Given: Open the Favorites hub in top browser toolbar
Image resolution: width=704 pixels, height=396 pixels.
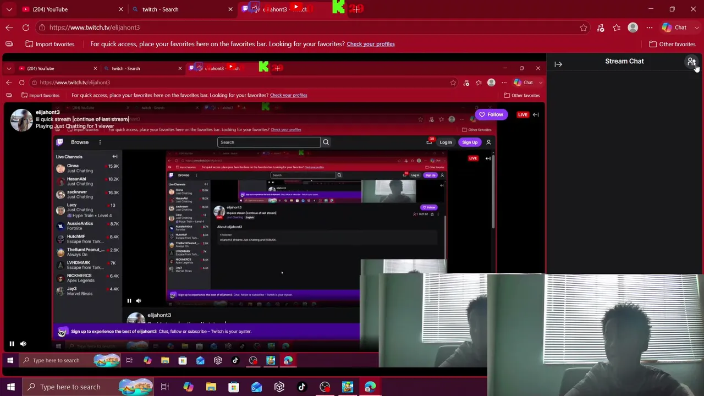Looking at the screenshot, I should click(617, 28).
